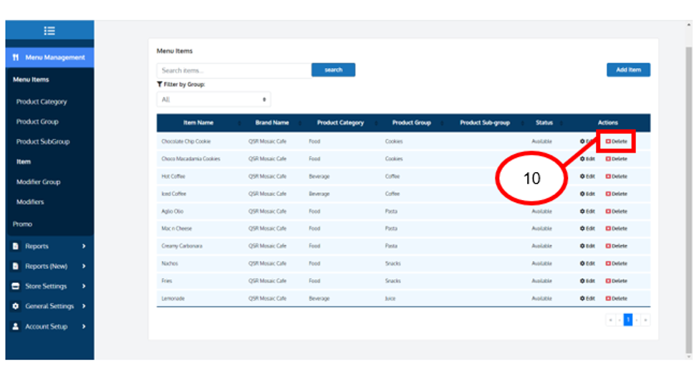Delete the Creamy Carbonara item
Image resolution: width=697 pixels, height=367 pixels.
click(617, 246)
